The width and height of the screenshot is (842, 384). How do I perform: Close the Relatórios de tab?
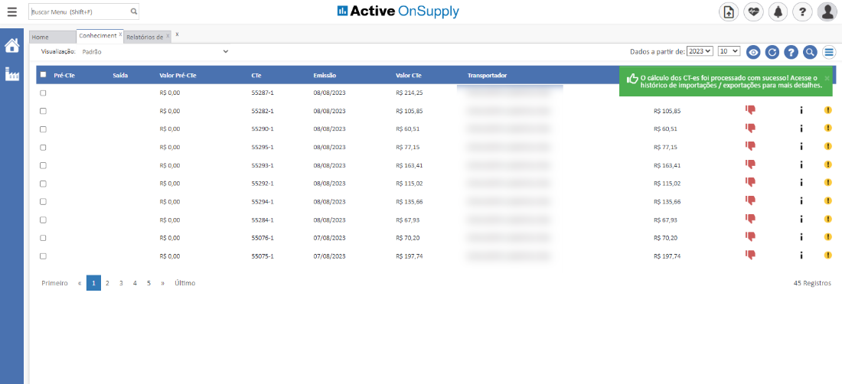tap(168, 36)
